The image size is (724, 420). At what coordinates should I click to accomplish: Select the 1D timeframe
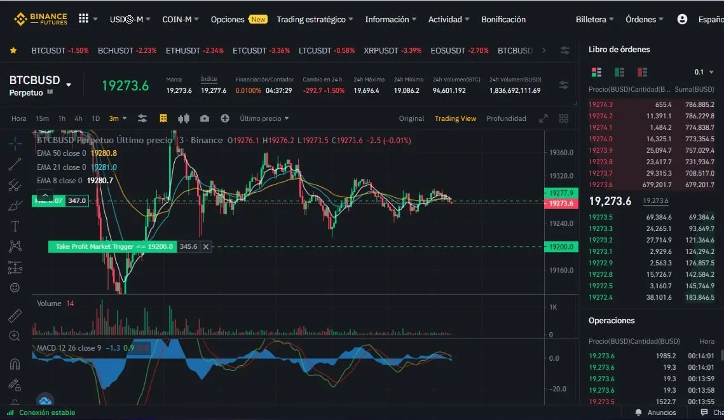tap(95, 119)
